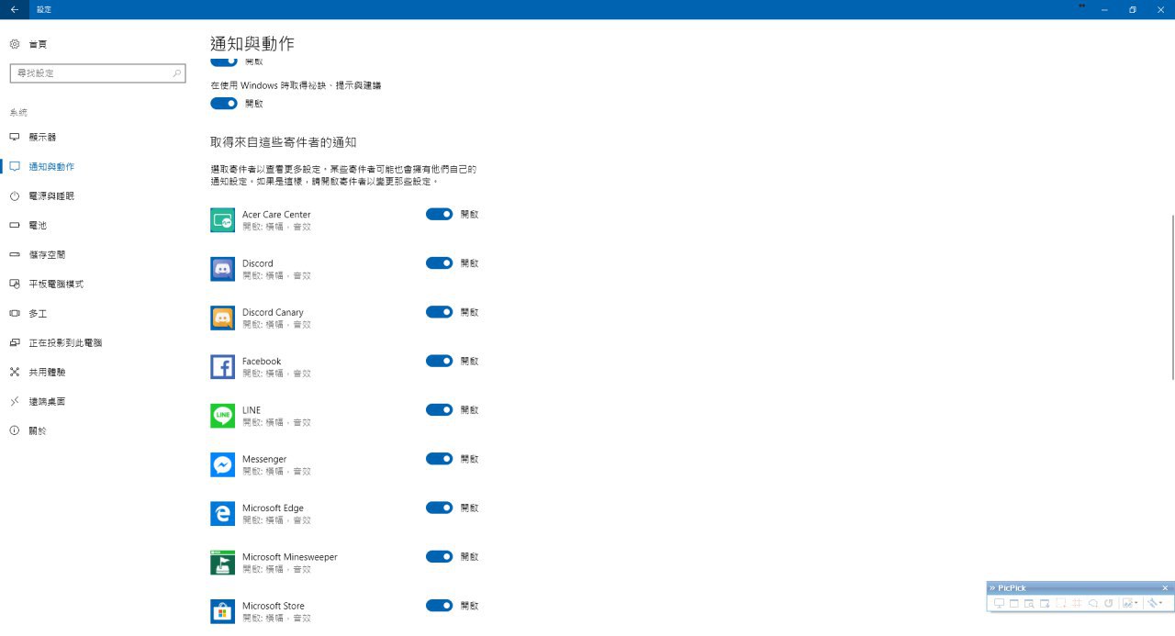Click the Tablet mode icon in sidebar

coord(15,284)
